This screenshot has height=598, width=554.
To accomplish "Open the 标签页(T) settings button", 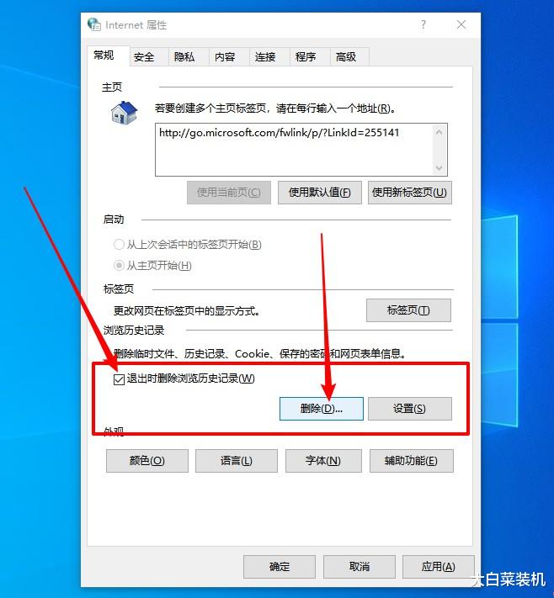I will tap(408, 310).
